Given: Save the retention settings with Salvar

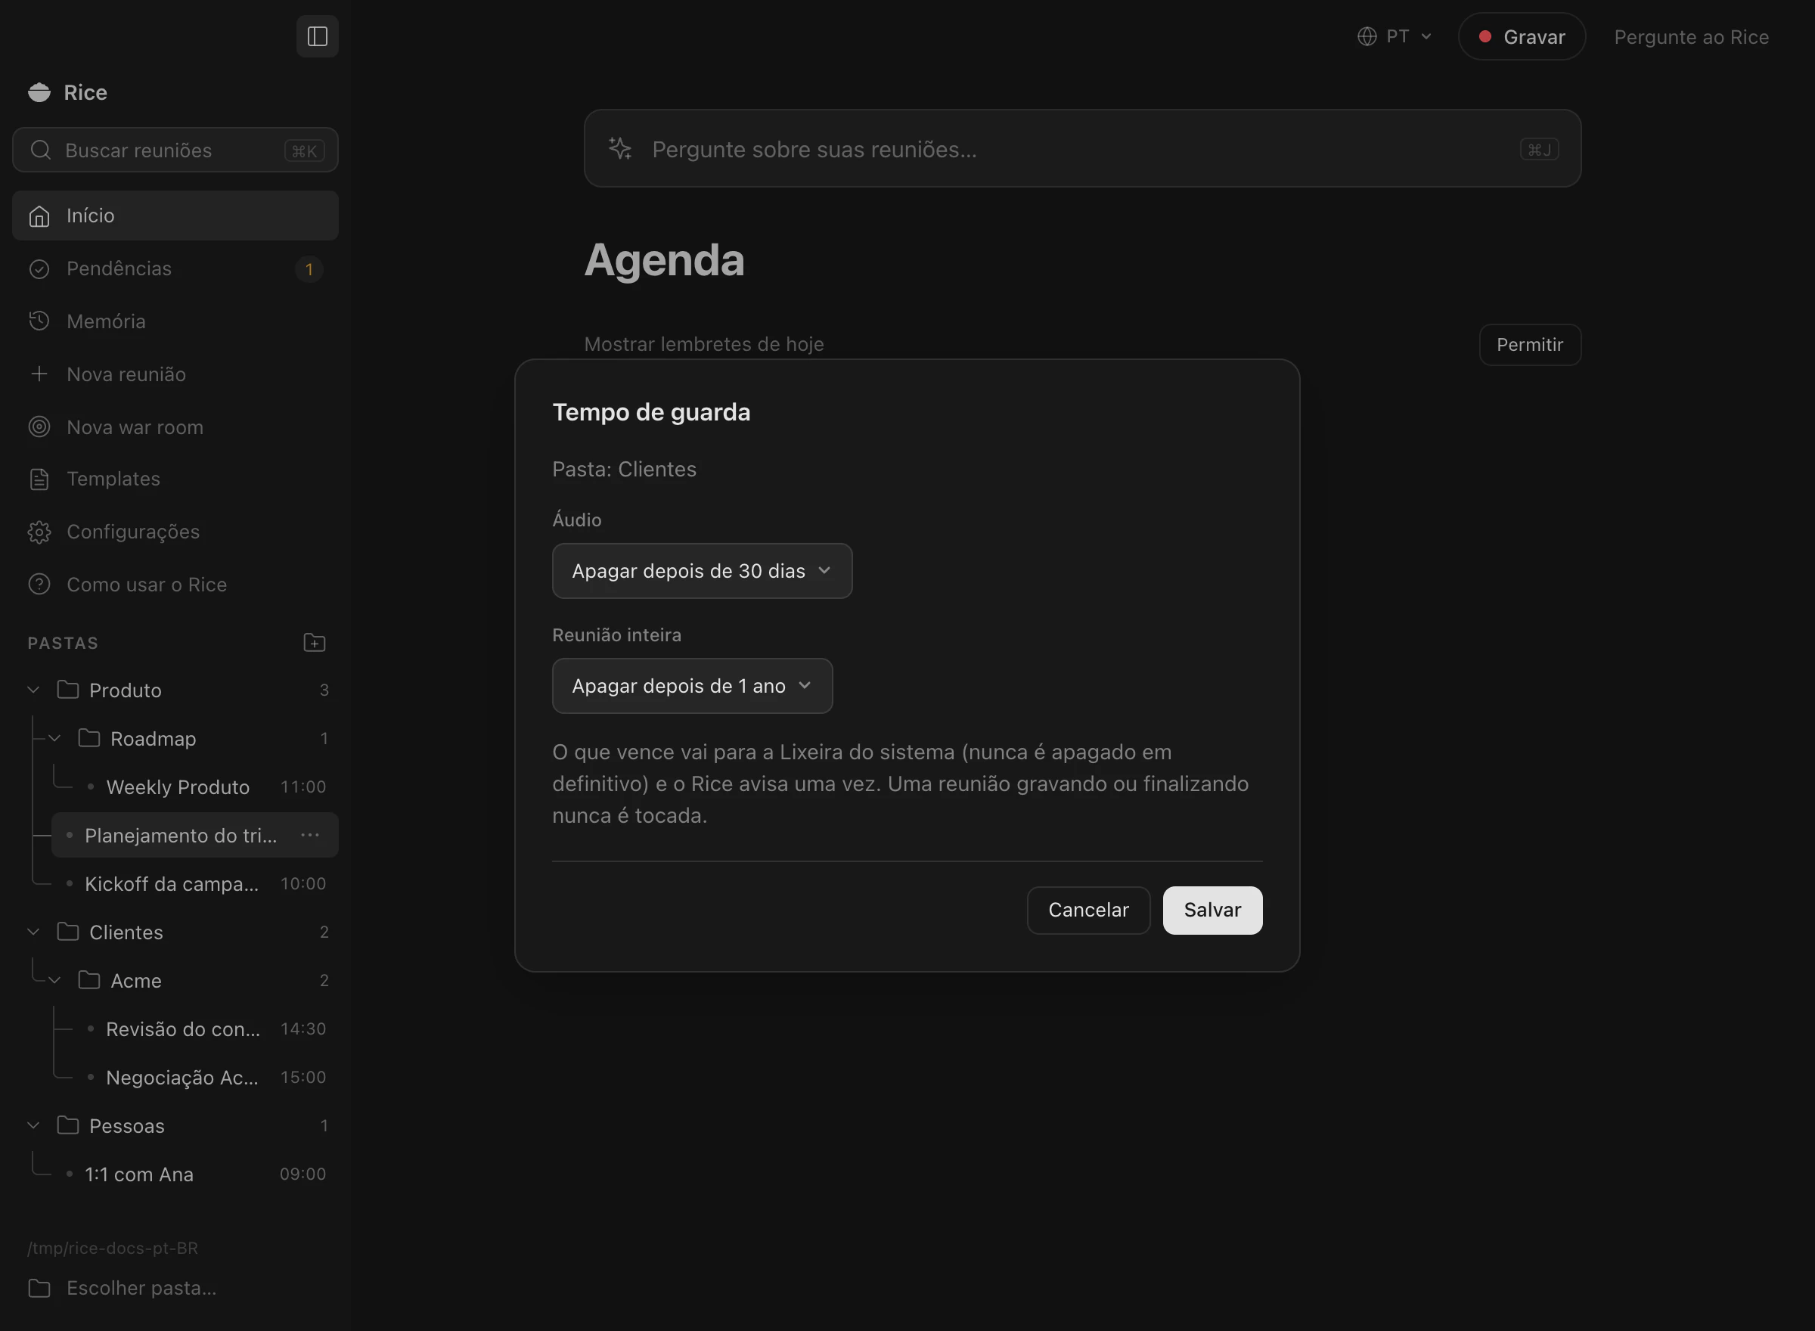Looking at the screenshot, I should pos(1212,911).
